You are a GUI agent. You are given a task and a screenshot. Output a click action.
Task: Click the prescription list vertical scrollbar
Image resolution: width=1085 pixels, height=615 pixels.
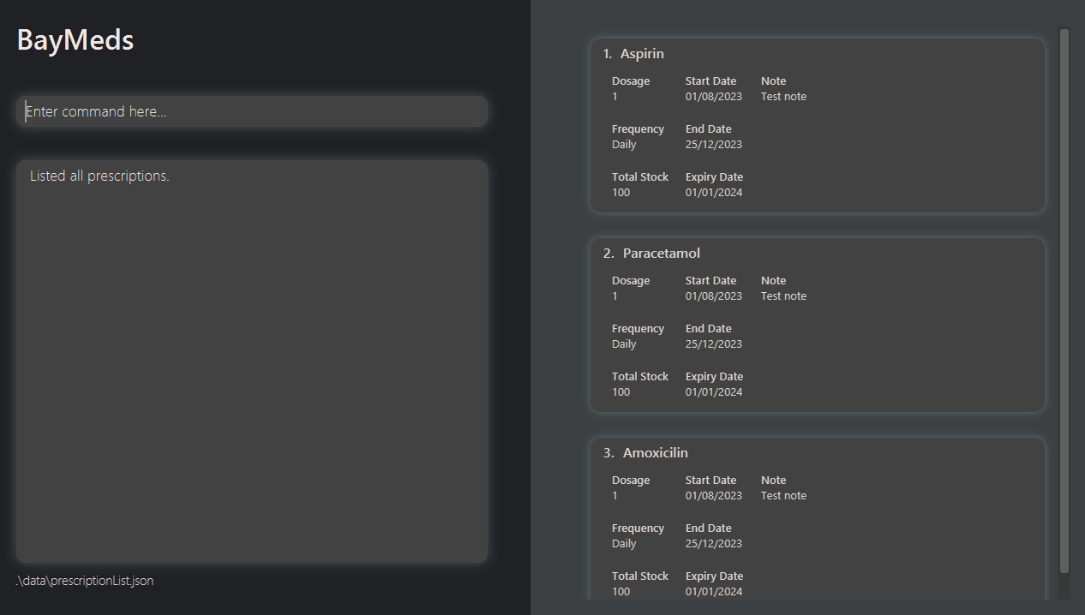(1064, 300)
